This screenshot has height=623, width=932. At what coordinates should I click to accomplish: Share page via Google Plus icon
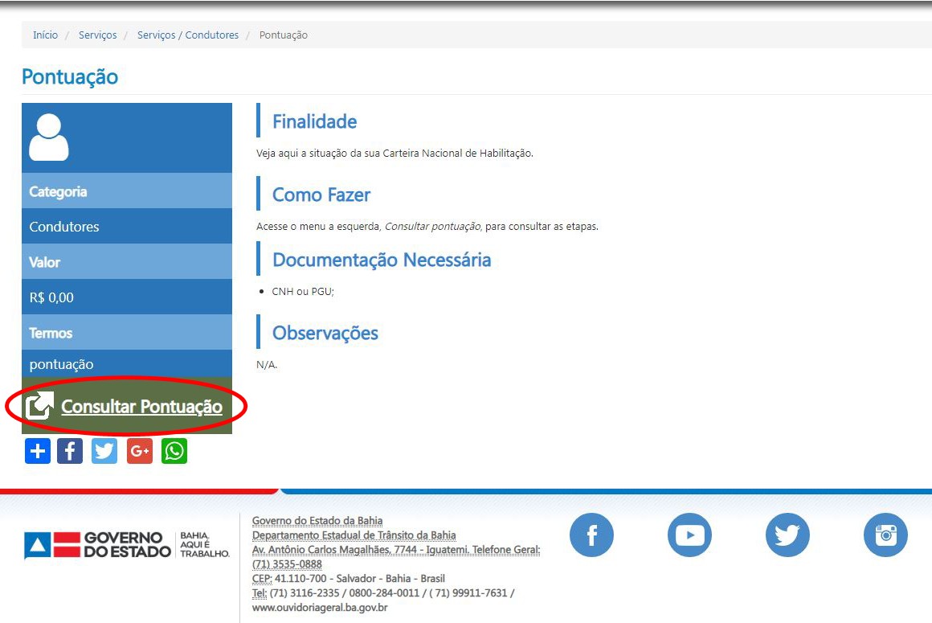140,451
